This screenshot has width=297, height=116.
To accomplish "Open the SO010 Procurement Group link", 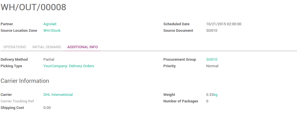I will [x=212, y=60].
